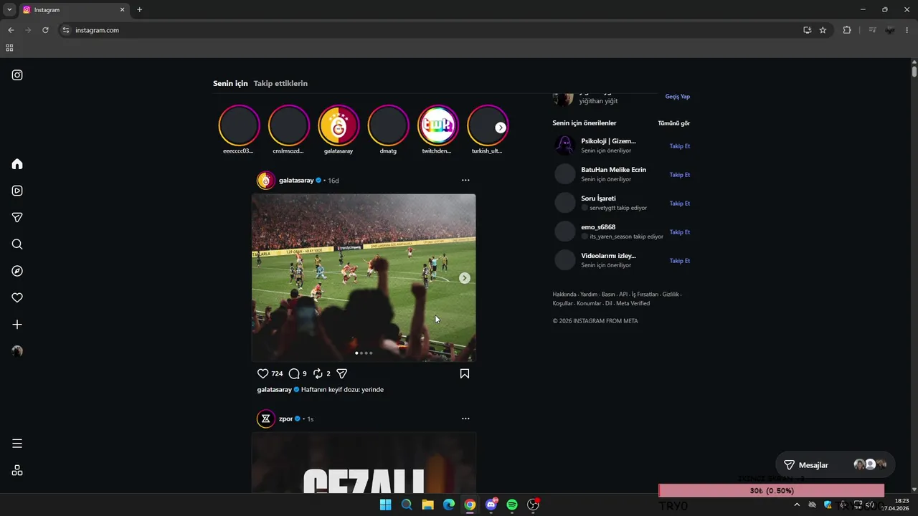Screen dimensions: 918x516
Task: Open twitchden story
Action: click(x=437, y=125)
